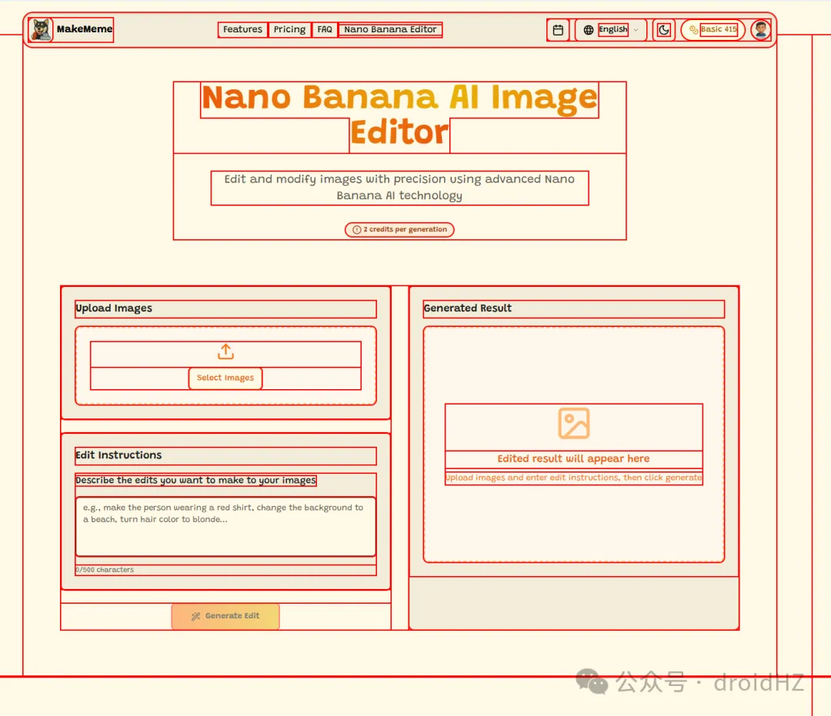Click the upload arrow icon
The image size is (831, 716).
[x=225, y=352]
